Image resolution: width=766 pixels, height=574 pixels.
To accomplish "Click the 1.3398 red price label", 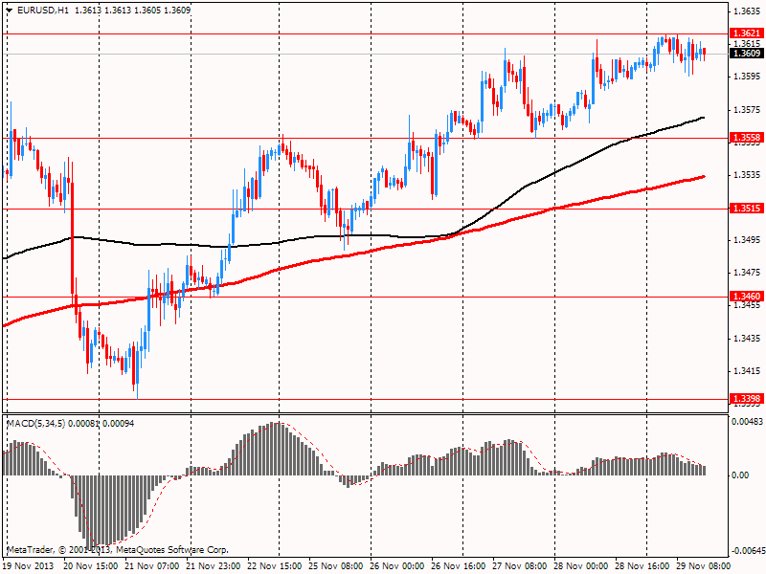I will pos(746,399).
